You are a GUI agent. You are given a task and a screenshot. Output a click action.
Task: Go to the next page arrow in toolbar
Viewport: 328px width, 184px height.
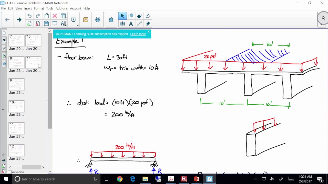[19, 20]
